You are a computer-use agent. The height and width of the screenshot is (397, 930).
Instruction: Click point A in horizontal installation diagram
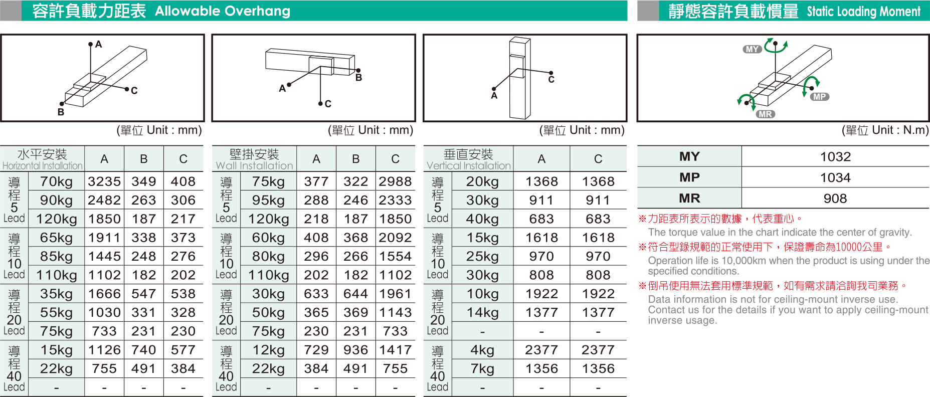click(x=91, y=44)
